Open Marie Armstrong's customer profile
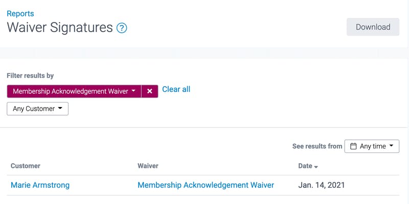409x204 pixels. pyautogui.click(x=40, y=185)
